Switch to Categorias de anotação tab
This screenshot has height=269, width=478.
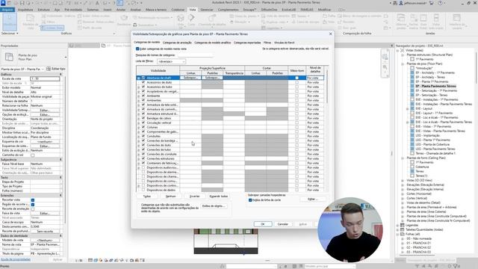[177, 43]
